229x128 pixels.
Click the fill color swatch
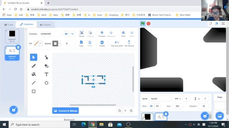click(x=36, y=43)
